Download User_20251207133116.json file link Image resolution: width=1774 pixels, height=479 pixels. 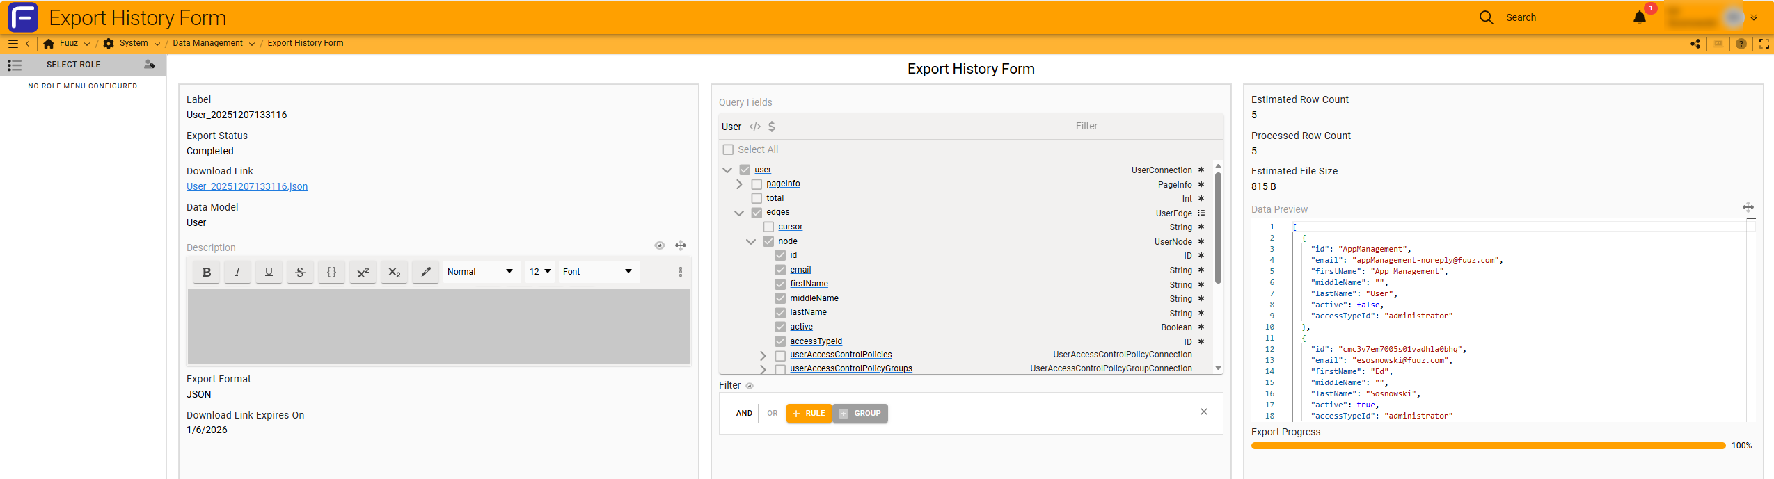coord(247,186)
